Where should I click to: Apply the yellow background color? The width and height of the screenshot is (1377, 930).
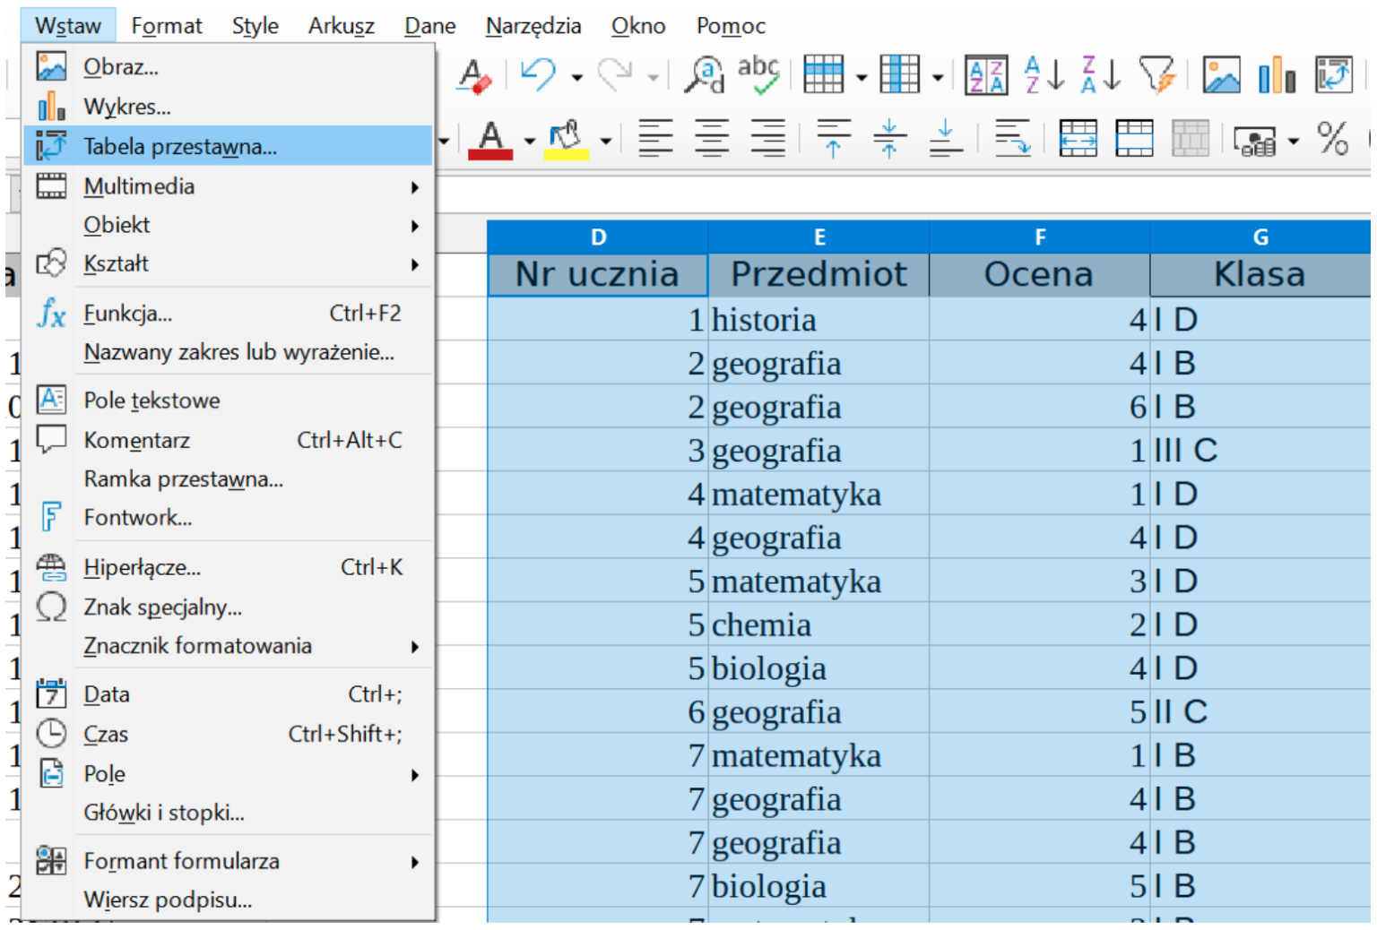point(567,139)
